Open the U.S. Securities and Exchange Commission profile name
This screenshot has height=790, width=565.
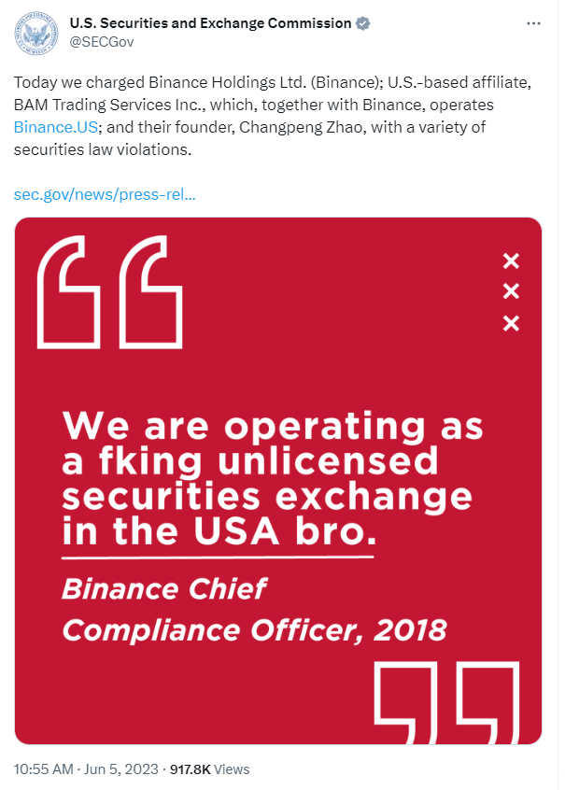(x=210, y=23)
